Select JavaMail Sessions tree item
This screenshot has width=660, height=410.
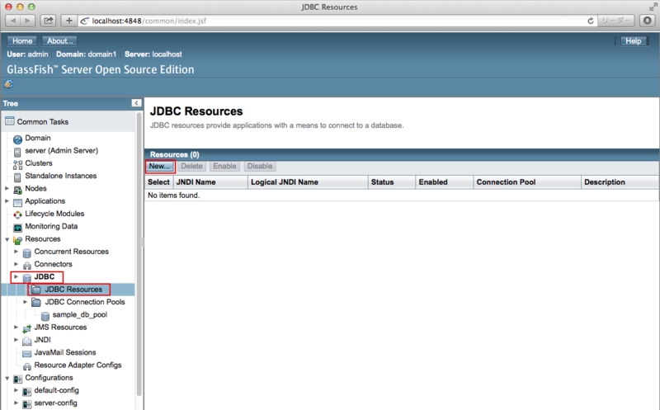coord(65,352)
